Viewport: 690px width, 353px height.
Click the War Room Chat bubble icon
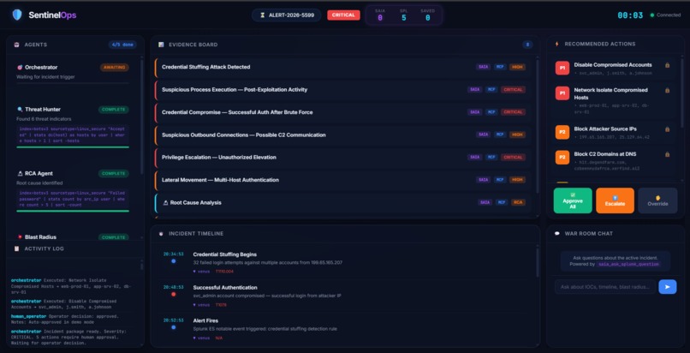click(557, 233)
